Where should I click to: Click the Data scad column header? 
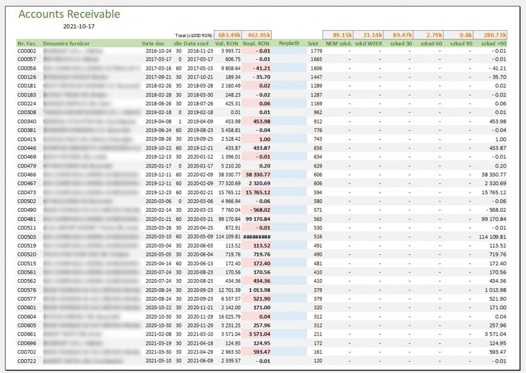tap(196, 44)
